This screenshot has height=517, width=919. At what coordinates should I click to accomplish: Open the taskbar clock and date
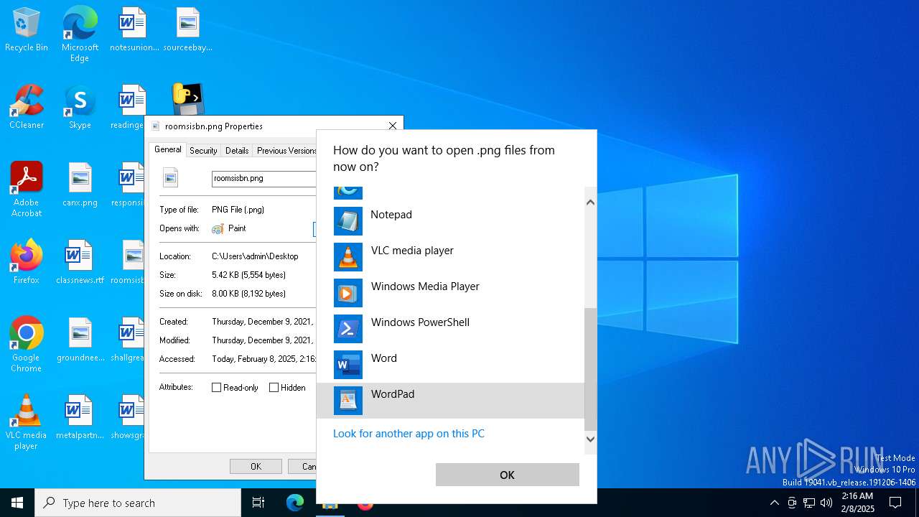857,503
